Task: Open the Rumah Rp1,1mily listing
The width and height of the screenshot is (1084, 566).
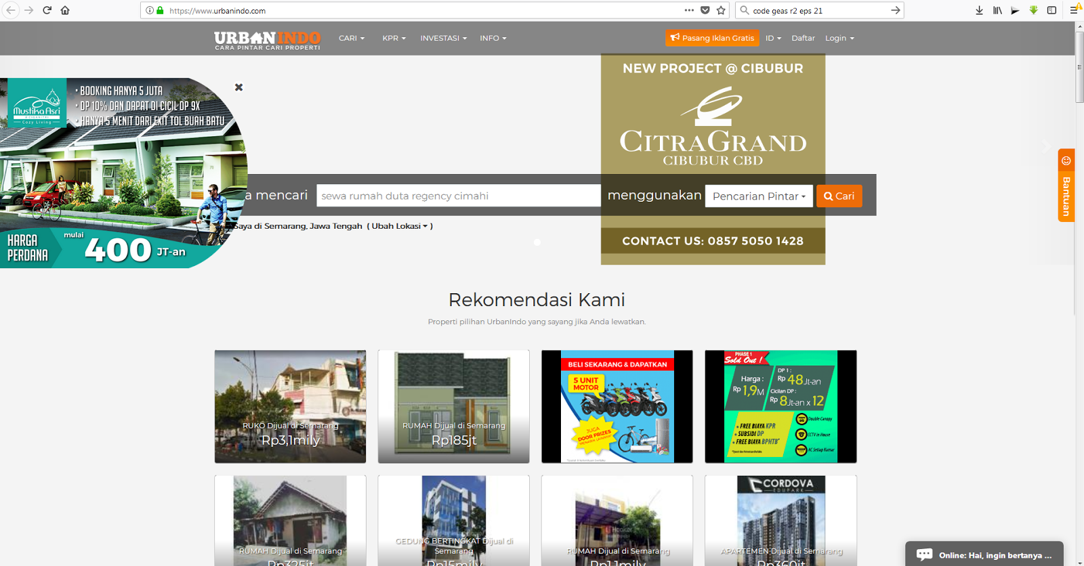Action: pos(617,520)
